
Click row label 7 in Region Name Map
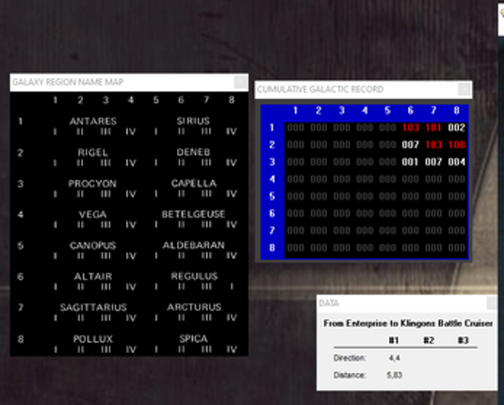coord(21,308)
